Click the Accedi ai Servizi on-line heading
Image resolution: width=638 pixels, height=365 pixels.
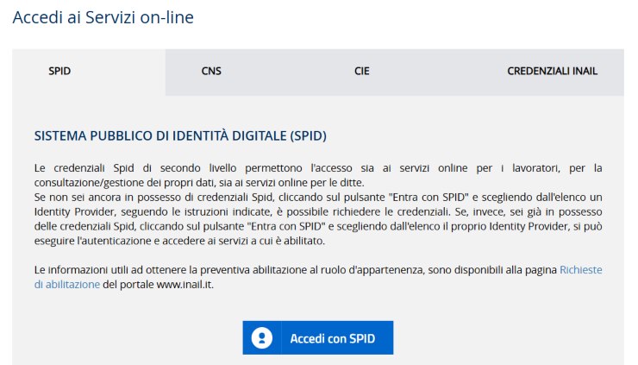[x=103, y=17]
